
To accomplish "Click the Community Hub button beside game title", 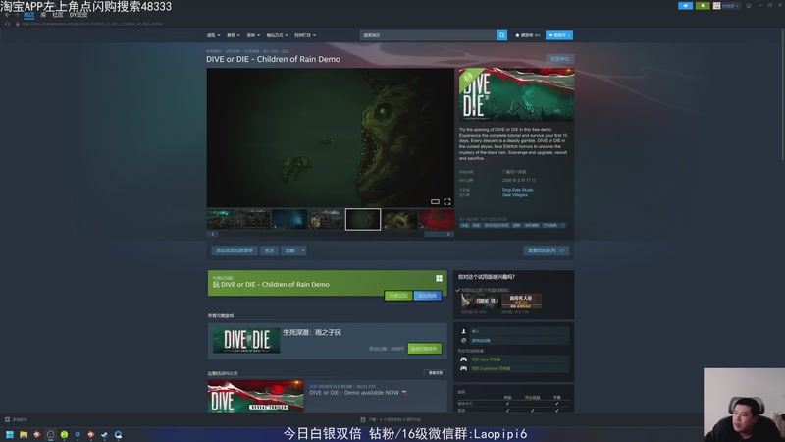I will point(559,59).
